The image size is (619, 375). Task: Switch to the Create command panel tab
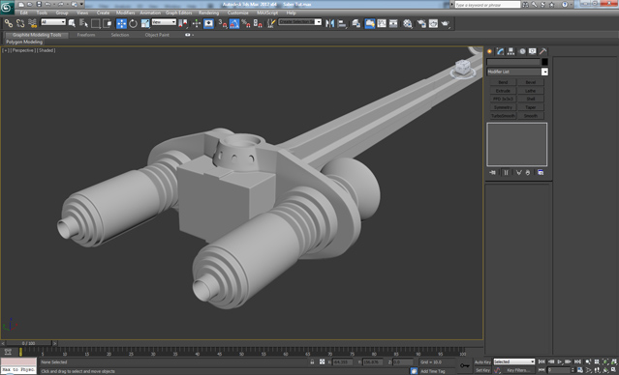[490, 51]
